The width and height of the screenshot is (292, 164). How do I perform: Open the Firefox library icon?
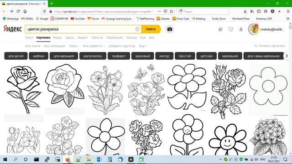coord(252,11)
